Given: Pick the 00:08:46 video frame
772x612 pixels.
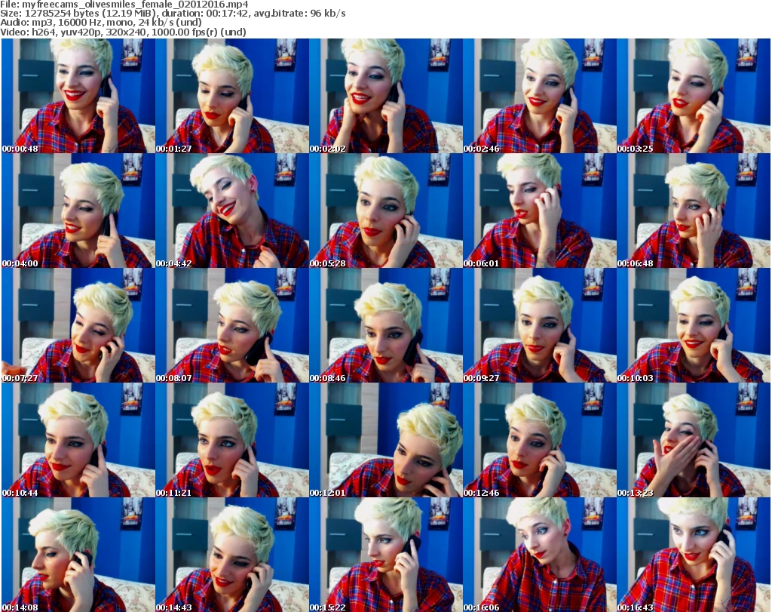Looking at the screenshot, I should [385, 326].
